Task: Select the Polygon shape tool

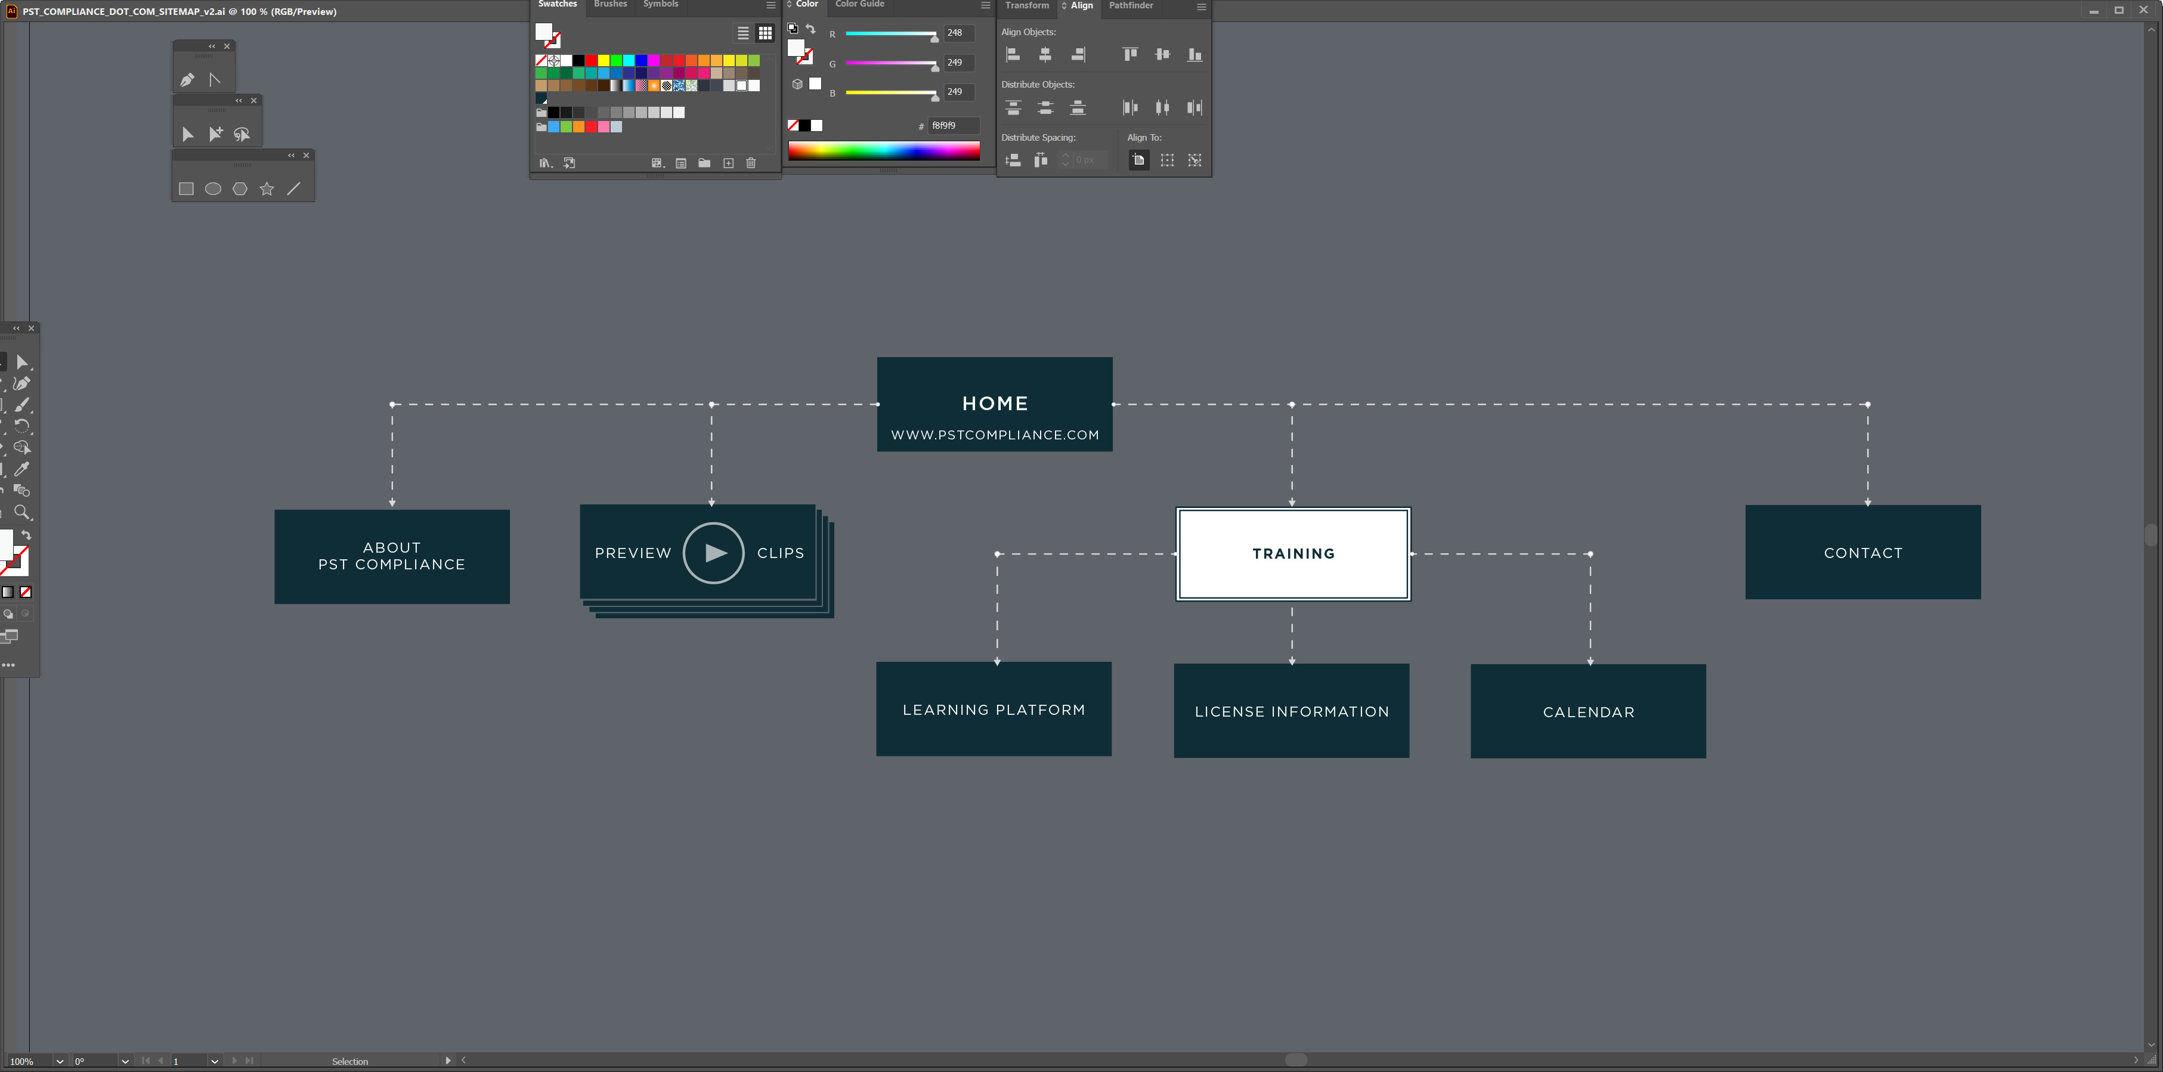Action: point(240,189)
